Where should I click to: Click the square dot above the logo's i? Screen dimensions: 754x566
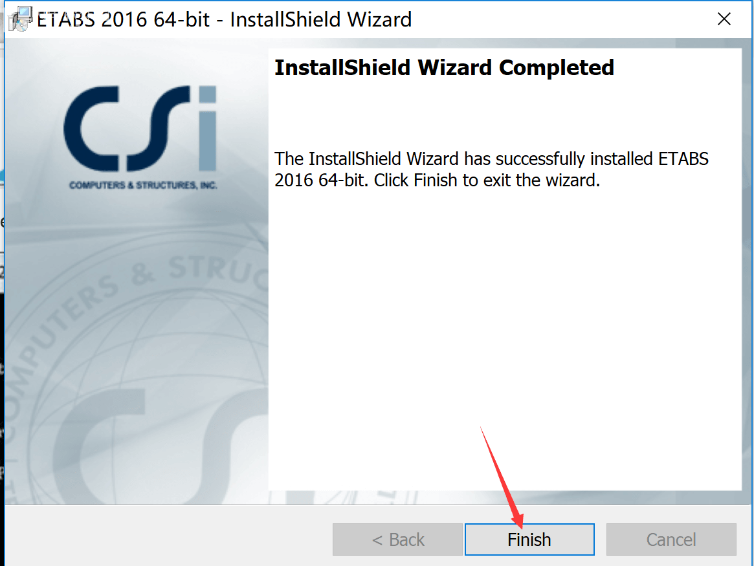coord(208,94)
